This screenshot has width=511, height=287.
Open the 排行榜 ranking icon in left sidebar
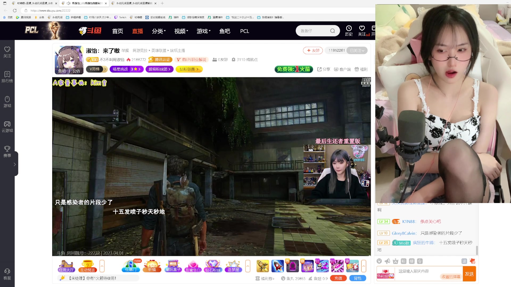point(7,76)
